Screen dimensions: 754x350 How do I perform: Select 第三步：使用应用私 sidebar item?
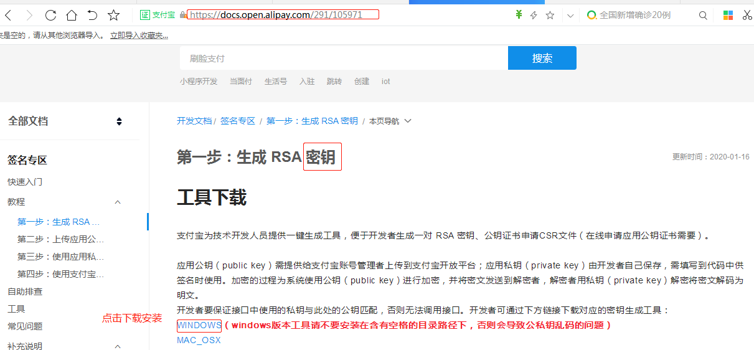click(61, 257)
